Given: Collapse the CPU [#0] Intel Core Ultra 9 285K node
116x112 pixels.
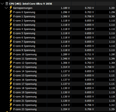Looking at the screenshot, I should point(2,4).
